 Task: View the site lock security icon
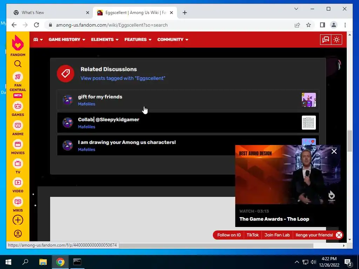point(50,25)
